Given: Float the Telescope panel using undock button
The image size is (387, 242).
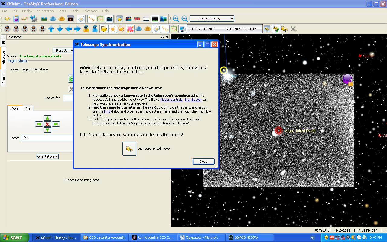Looking at the screenshot, I should click(163, 37).
